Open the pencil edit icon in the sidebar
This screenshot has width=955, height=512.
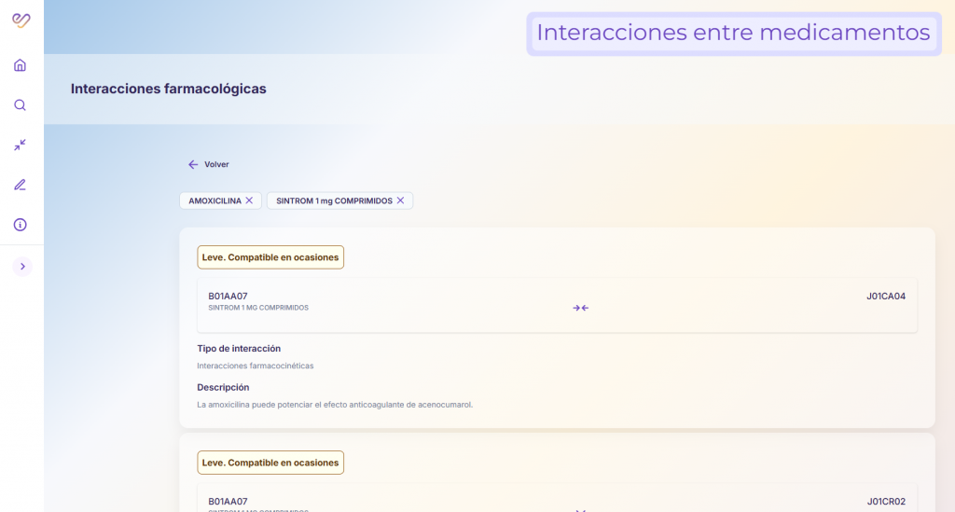coord(21,185)
